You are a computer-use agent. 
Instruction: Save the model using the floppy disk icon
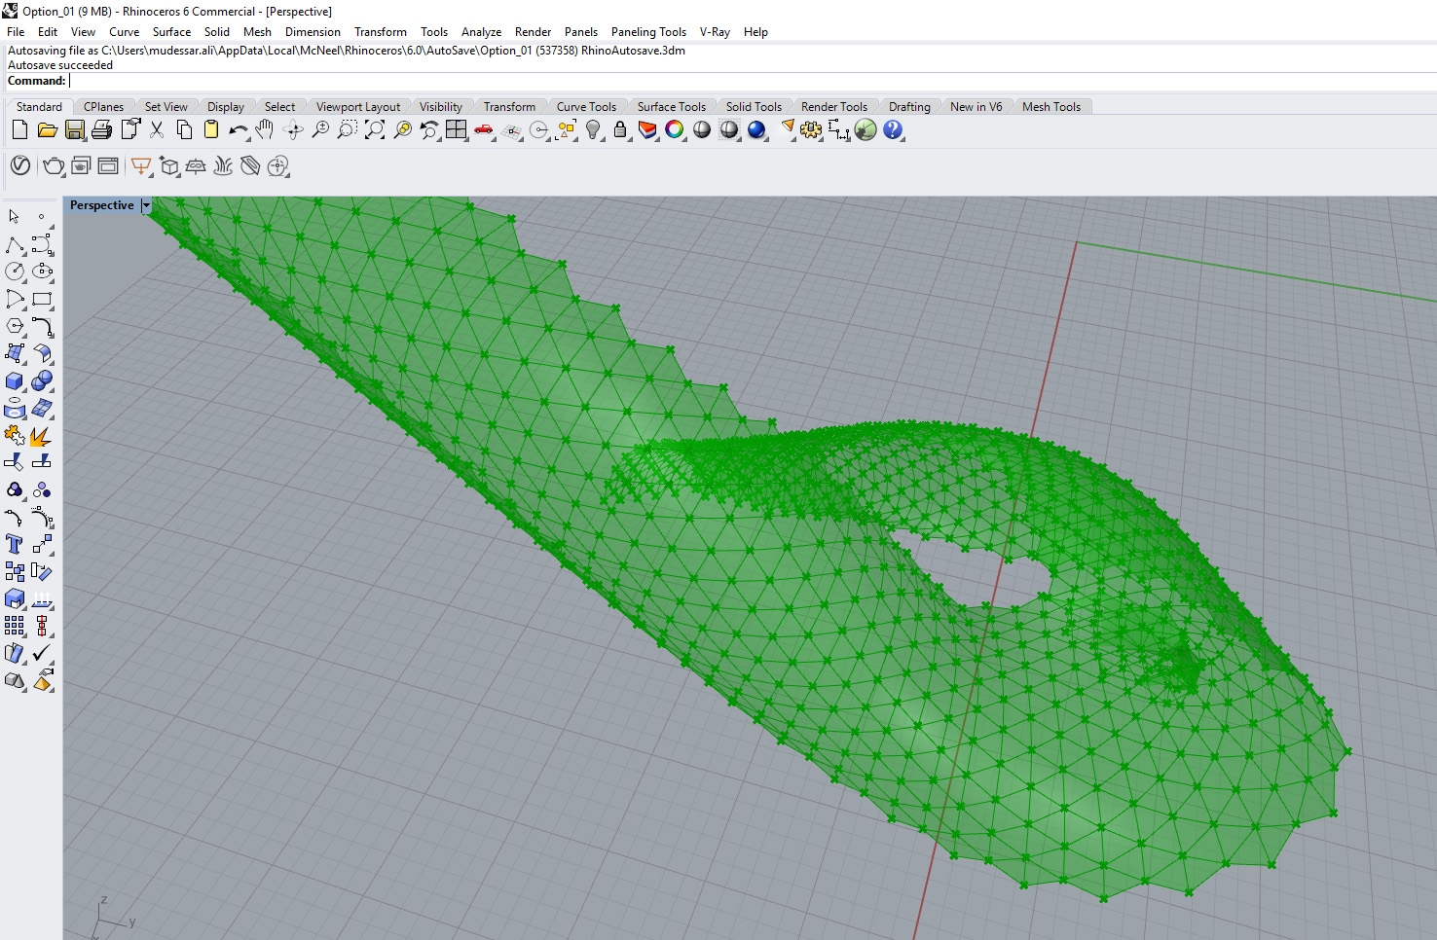pos(74,129)
